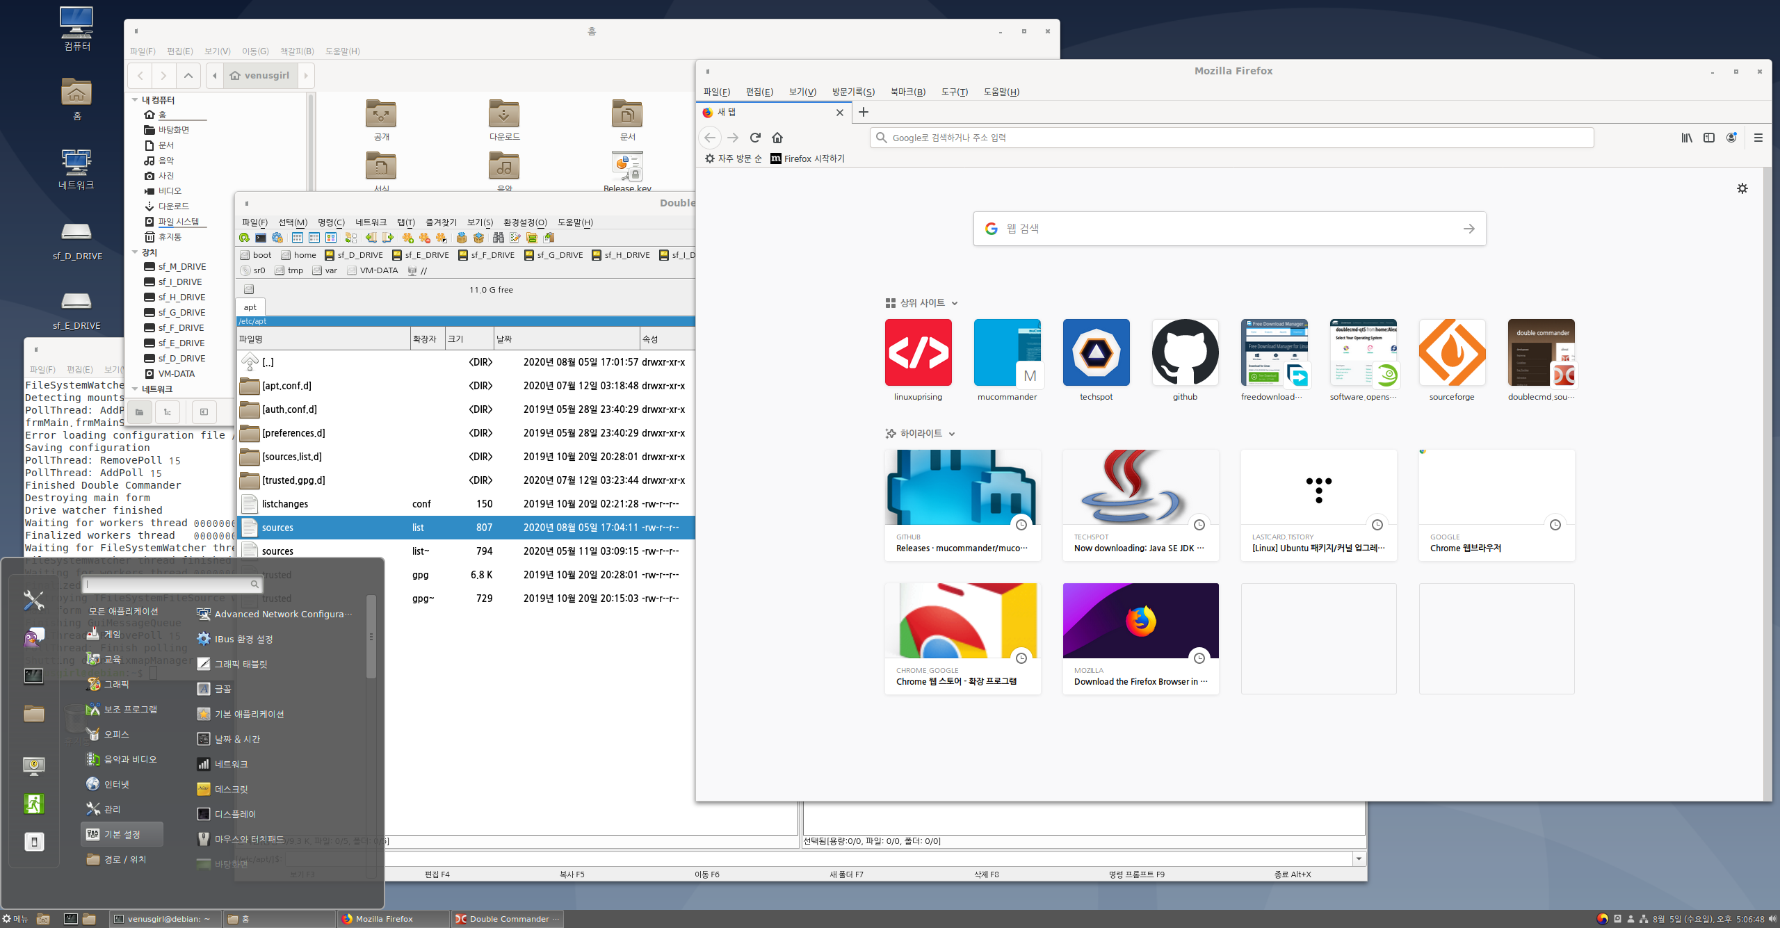Click the Google web search field
This screenshot has width=1780, height=928.
click(x=1229, y=229)
